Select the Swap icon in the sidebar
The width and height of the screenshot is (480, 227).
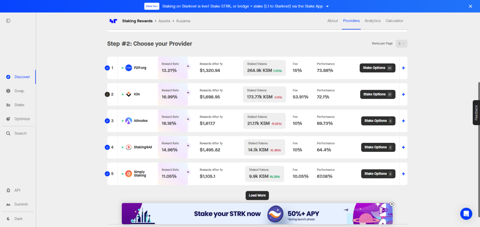tap(8, 91)
